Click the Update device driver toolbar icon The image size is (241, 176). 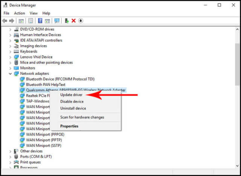click(67, 21)
